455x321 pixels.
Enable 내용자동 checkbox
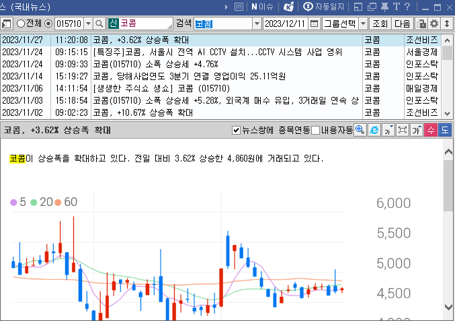[315, 130]
